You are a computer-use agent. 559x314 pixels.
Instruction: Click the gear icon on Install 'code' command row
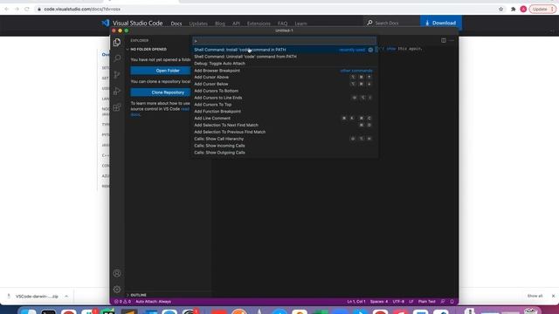[370, 50]
